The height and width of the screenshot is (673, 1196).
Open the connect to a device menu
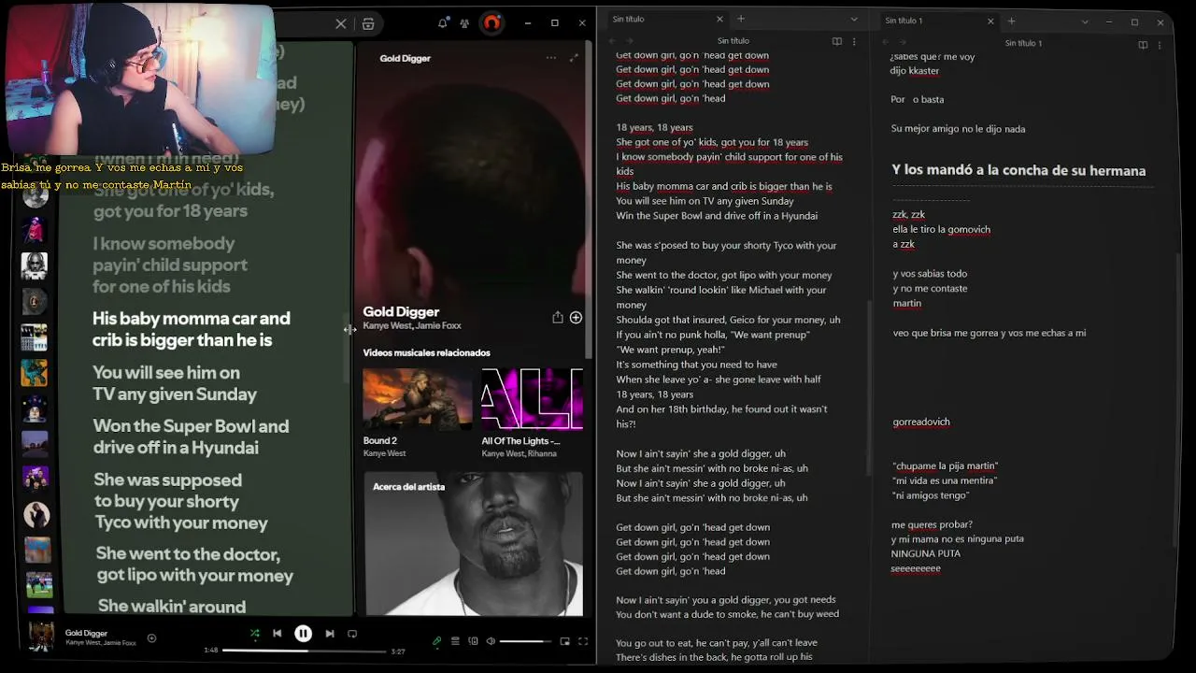[473, 641]
